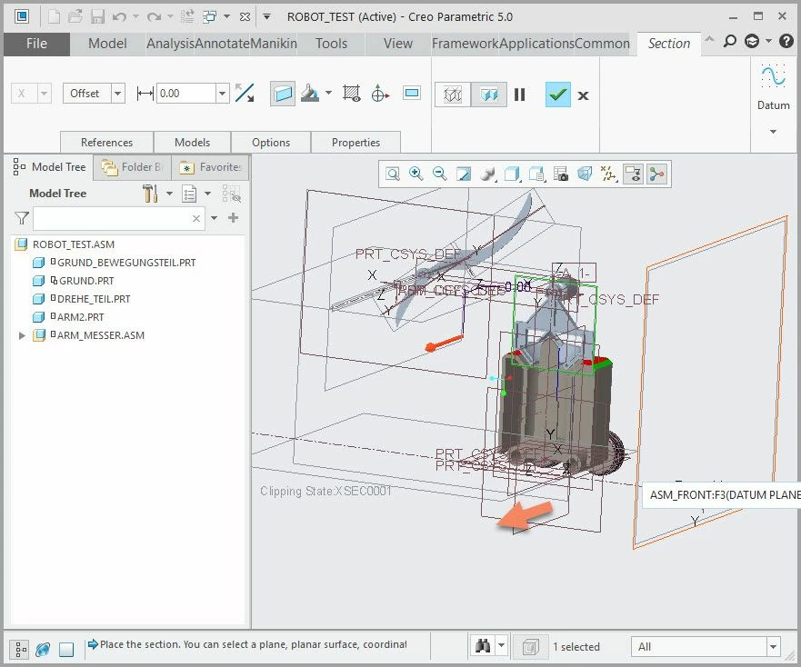The height and width of the screenshot is (667, 801).
Task: Open the display style spheres icon
Action: (x=488, y=174)
